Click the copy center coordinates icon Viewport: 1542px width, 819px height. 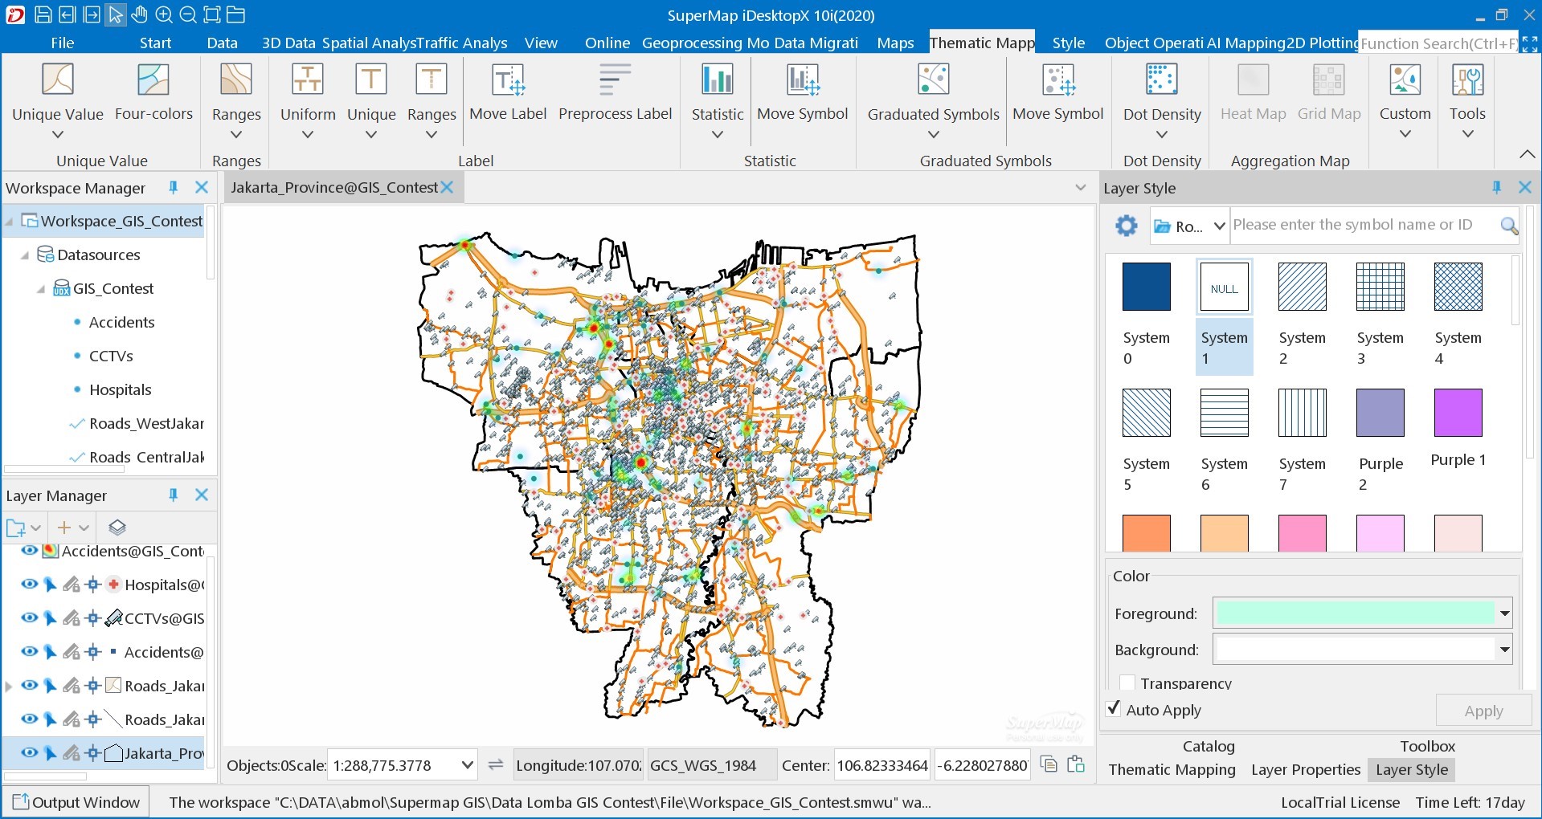click(1049, 764)
